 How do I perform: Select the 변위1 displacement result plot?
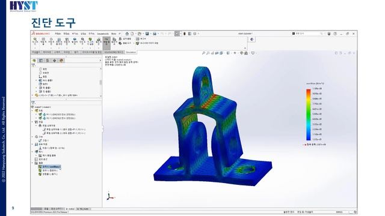tap(48, 170)
